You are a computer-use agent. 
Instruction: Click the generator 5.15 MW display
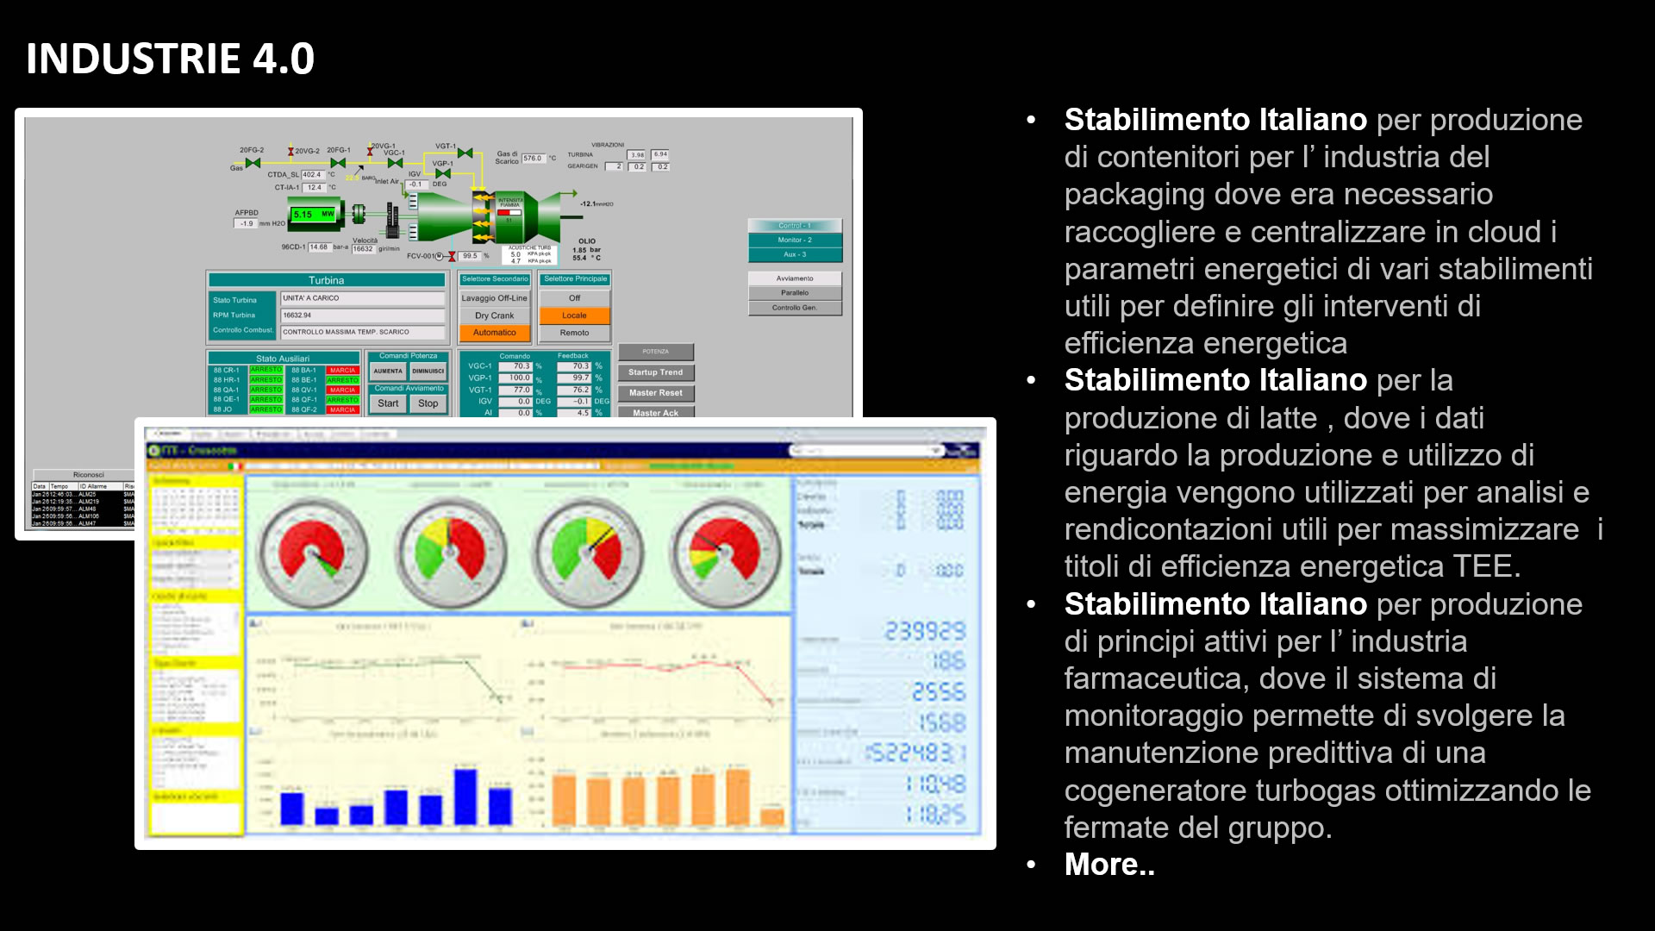click(x=314, y=214)
